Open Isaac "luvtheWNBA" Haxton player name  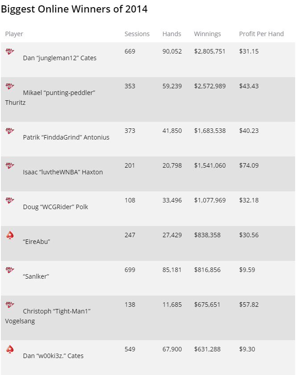click(x=63, y=172)
